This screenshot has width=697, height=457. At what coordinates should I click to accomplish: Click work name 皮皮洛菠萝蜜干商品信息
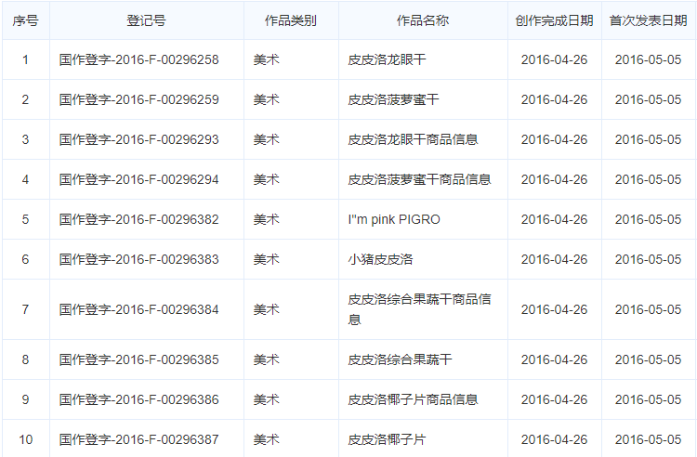[420, 179]
